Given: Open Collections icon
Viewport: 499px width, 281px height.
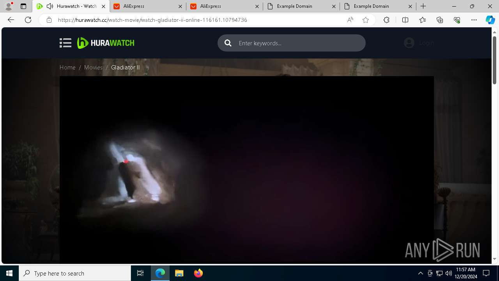Looking at the screenshot, I should click(x=440, y=20).
